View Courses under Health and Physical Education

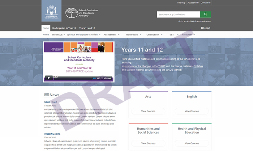[x=192, y=143]
